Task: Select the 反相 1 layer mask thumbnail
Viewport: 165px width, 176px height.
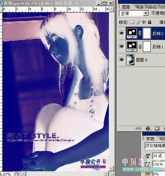Action: [147, 47]
